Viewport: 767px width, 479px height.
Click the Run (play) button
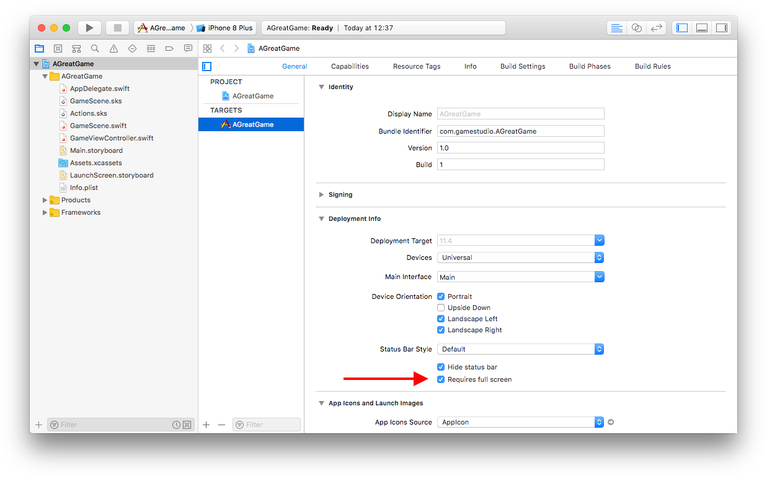point(90,28)
